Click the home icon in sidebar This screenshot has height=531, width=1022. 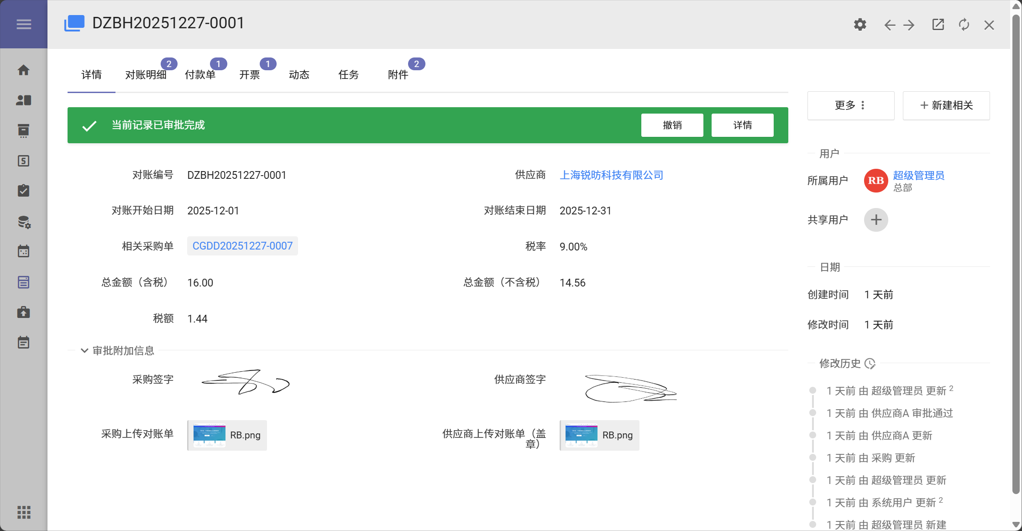coord(24,70)
